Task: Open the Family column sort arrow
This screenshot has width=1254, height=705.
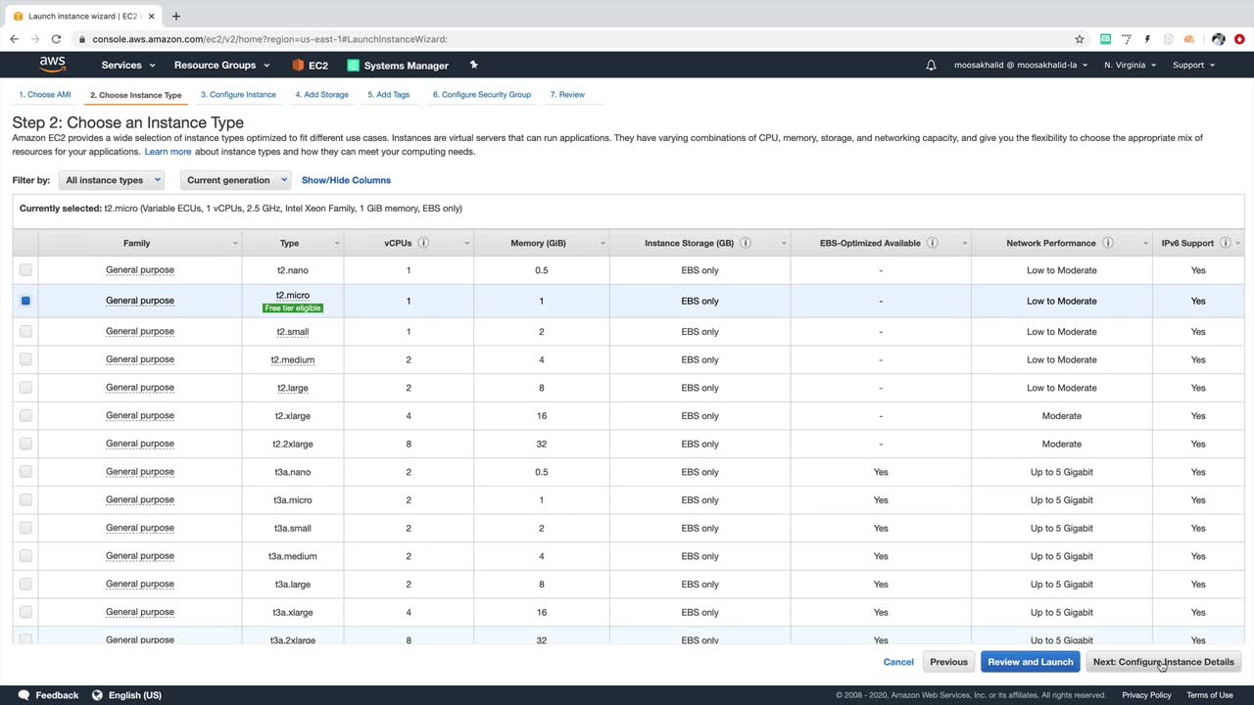Action: (235, 244)
